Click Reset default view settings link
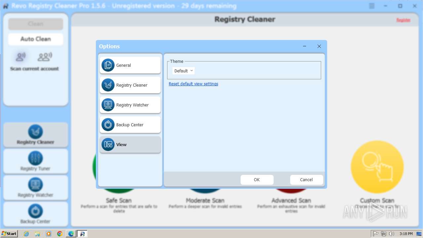Viewport: 423px width, 238px height. click(193, 84)
